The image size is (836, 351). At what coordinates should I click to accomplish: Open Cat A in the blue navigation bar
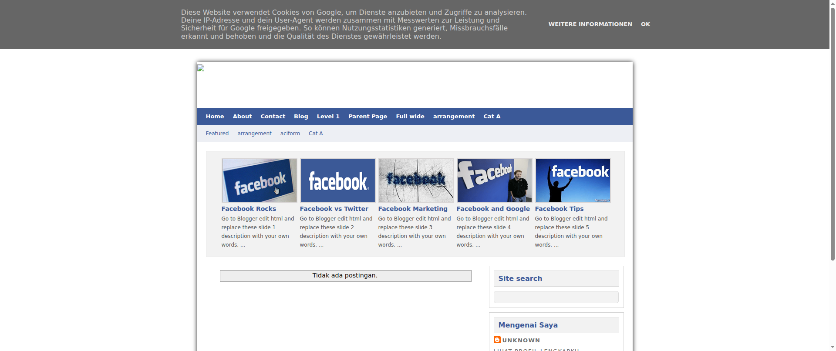coord(492,117)
